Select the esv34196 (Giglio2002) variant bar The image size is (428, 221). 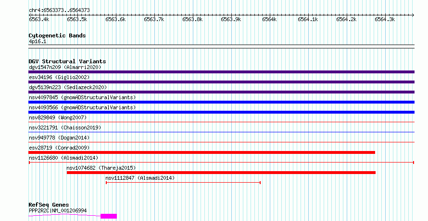point(221,82)
